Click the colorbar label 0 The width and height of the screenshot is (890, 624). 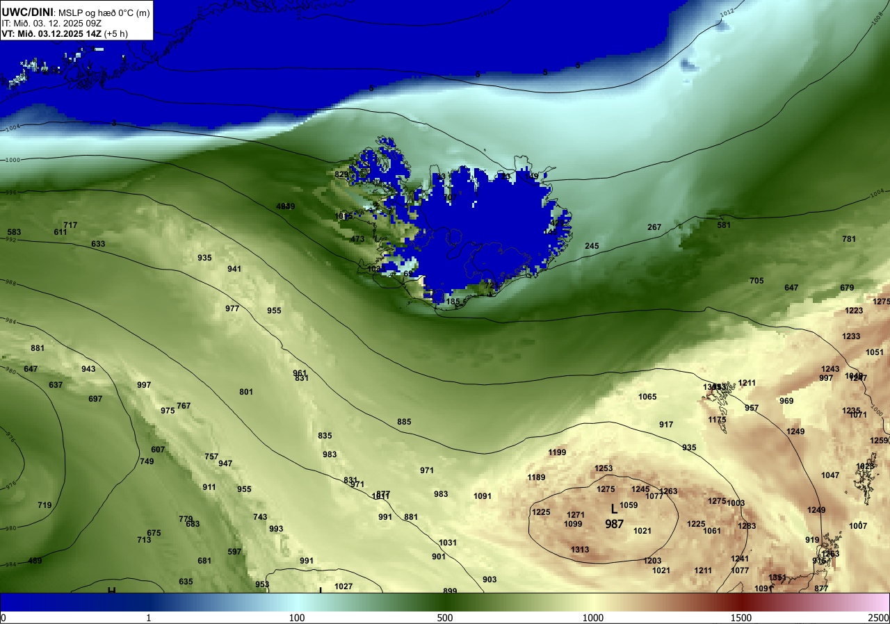click(3, 618)
